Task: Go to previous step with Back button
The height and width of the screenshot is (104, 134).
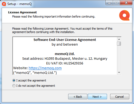Action: 78,97
